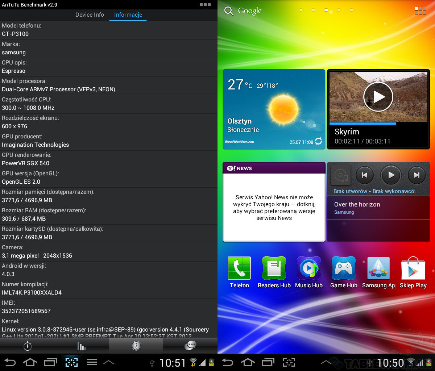Refresh the AccuWeather widget

(318, 141)
